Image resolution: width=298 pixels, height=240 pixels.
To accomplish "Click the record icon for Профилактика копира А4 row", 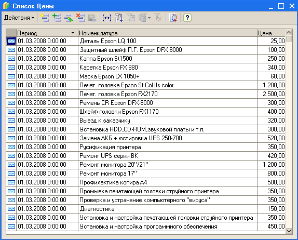I will (x=11, y=182).
